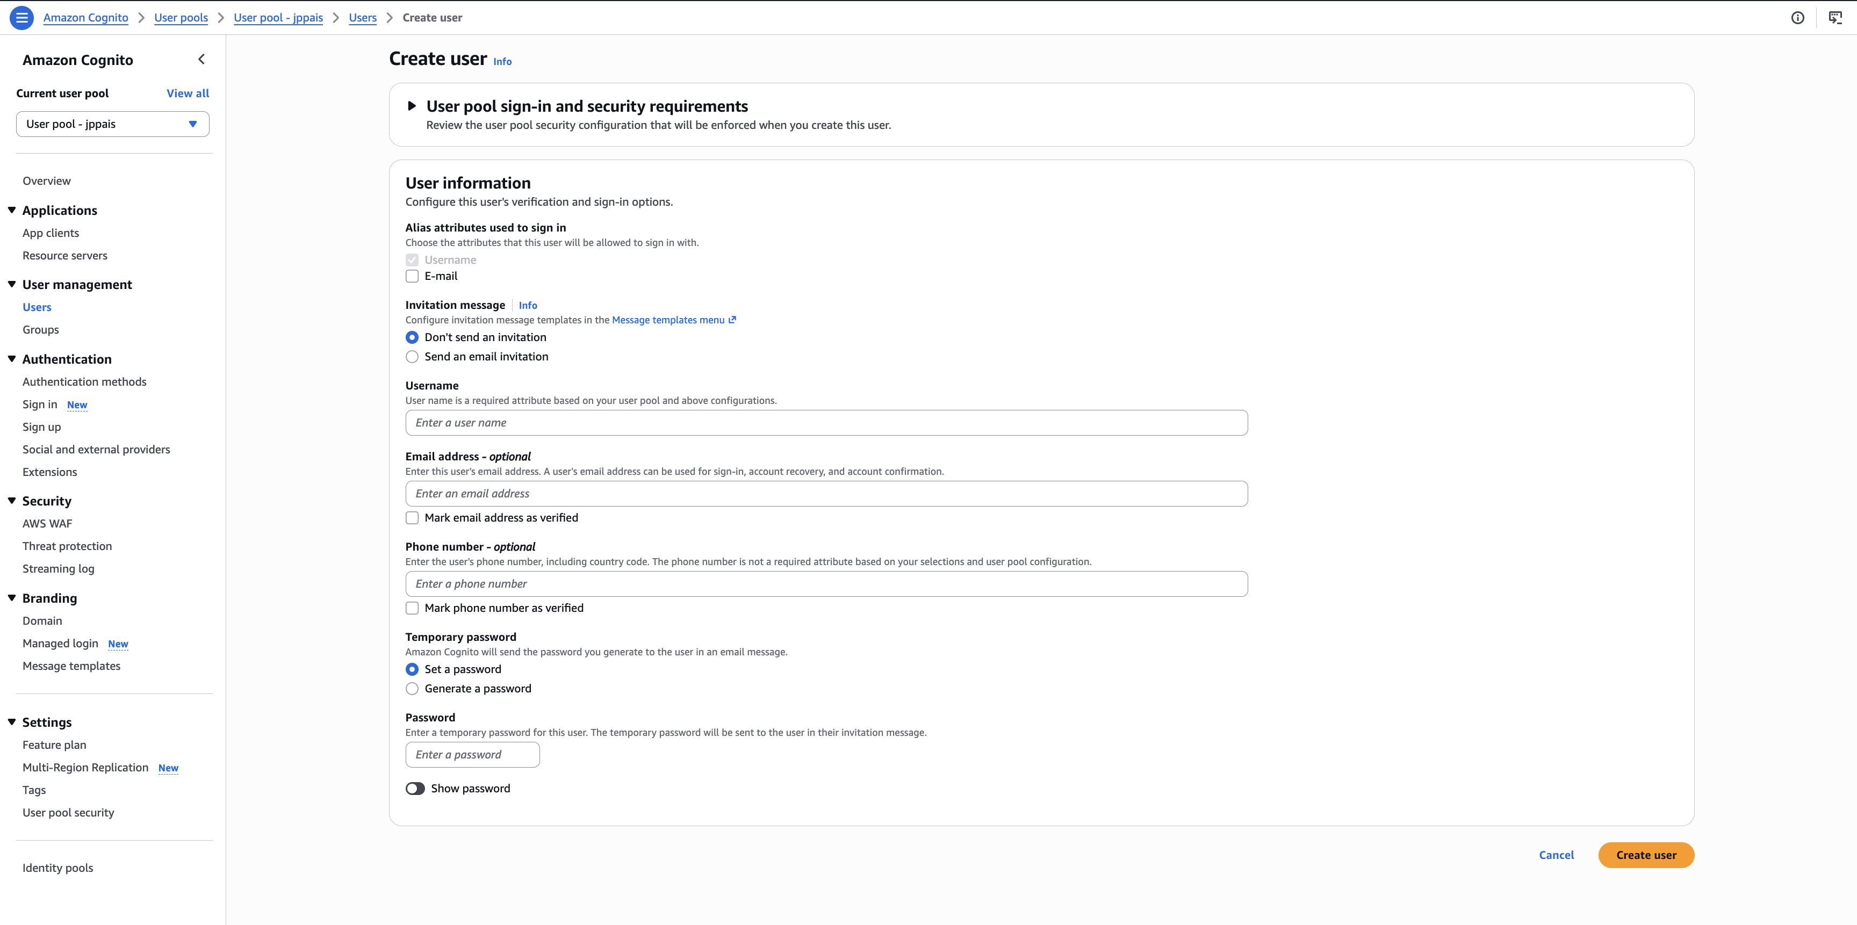Click the User pools breadcrumb link
The height and width of the screenshot is (925, 1857).
(181, 18)
